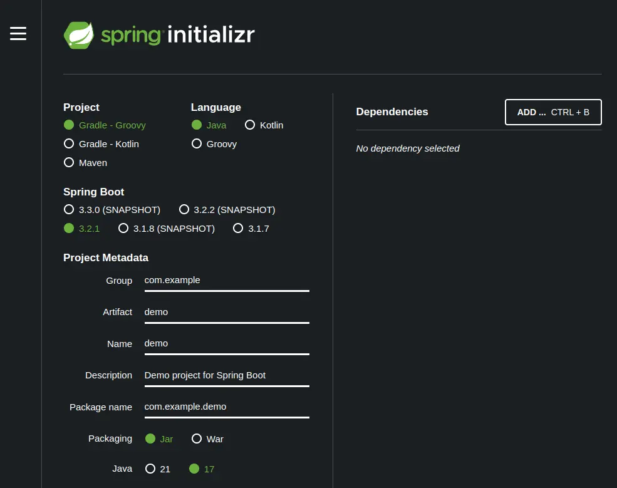617x488 pixels.
Task: Click the Project section heading
Action: point(81,108)
